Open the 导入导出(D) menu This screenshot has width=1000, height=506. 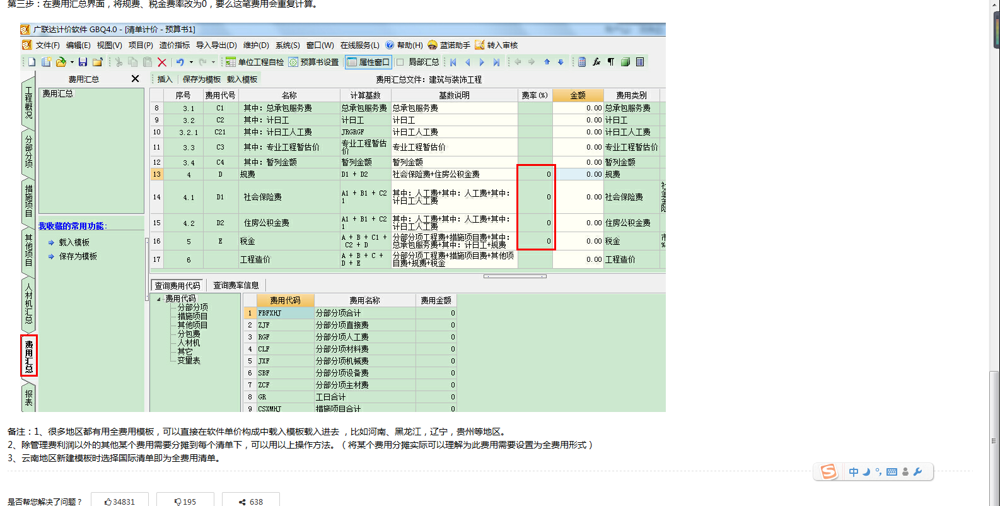coord(216,45)
